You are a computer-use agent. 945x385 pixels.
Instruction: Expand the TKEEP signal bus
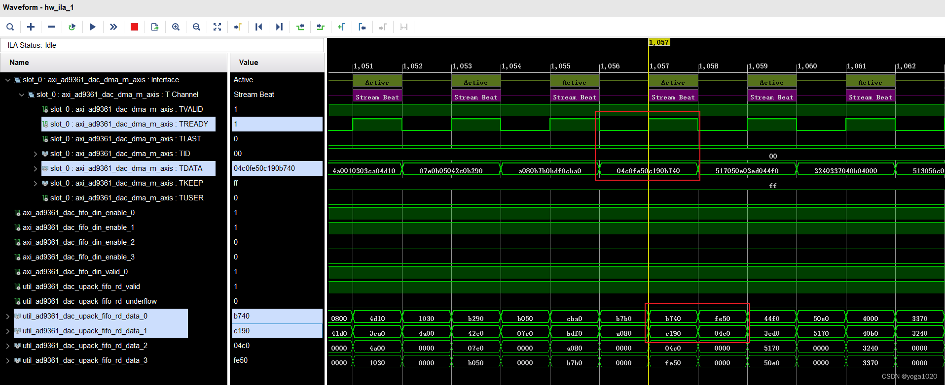pyautogui.click(x=36, y=183)
